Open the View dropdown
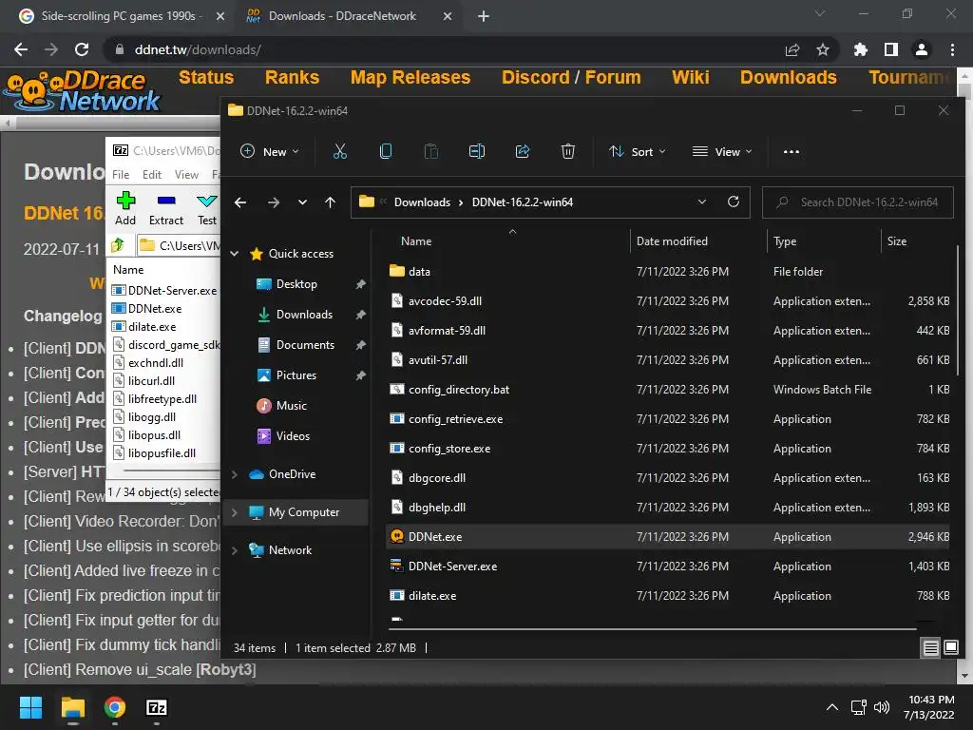Image resolution: width=973 pixels, height=730 pixels. (722, 151)
